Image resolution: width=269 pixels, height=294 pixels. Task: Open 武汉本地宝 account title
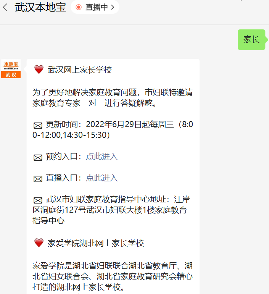click(x=40, y=7)
